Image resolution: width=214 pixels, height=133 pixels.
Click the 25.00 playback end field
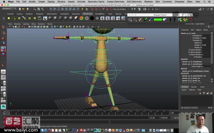(154, 118)
